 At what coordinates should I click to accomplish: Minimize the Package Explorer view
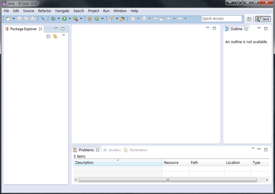(56, 28)
